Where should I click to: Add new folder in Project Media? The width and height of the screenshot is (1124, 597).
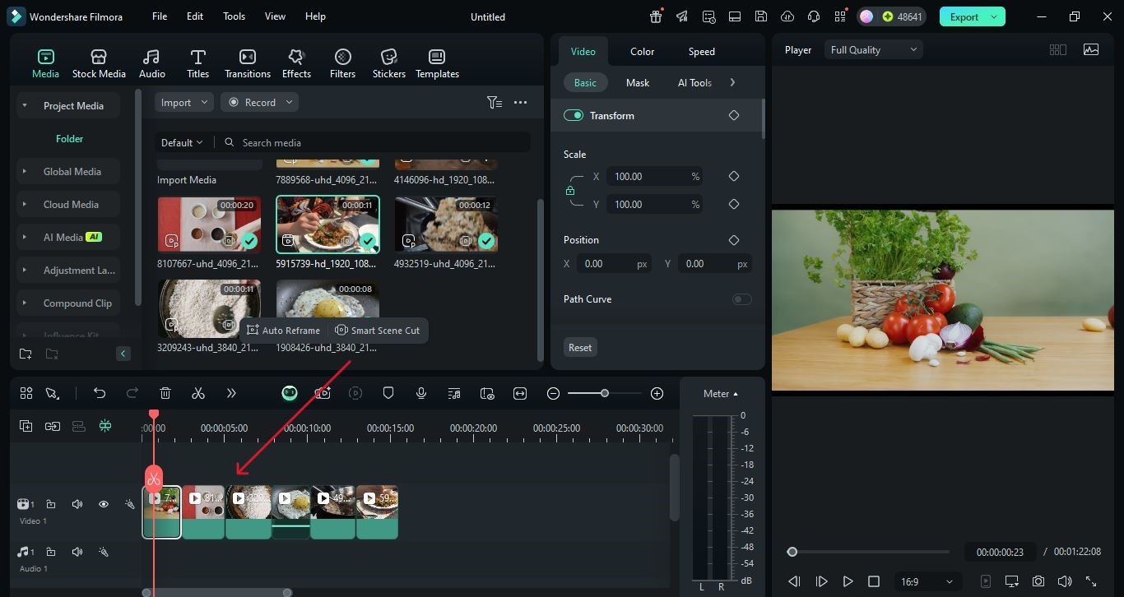[26, 354]
